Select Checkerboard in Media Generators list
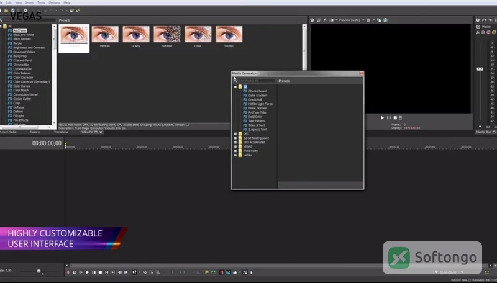497x283 pixels. click(257, 91)
